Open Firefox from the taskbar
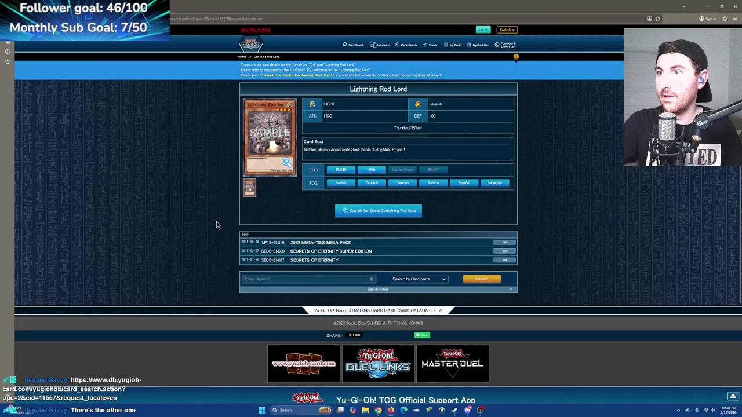 click(x=391, y=410)
